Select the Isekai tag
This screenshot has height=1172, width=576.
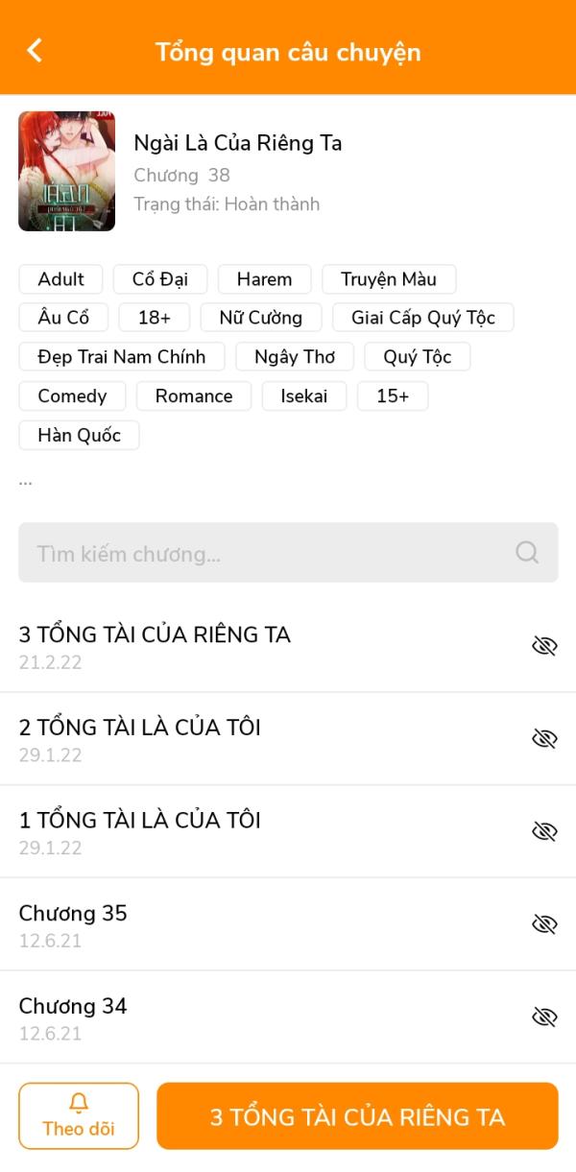[304, 396]
